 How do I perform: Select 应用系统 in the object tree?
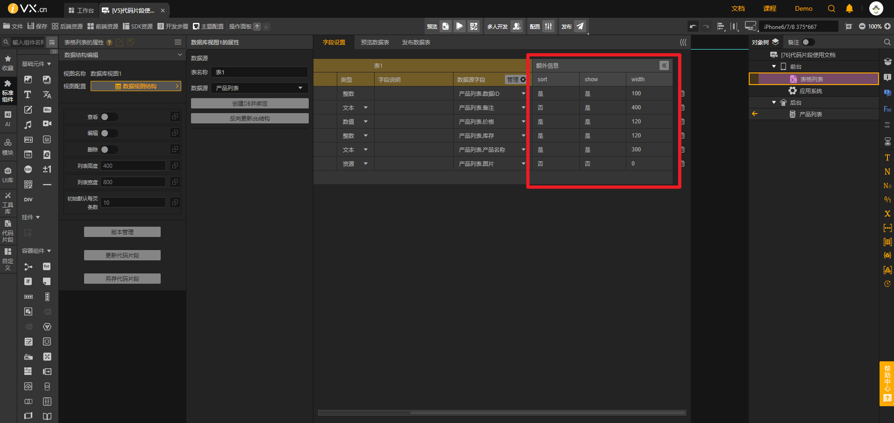(810, 91)
